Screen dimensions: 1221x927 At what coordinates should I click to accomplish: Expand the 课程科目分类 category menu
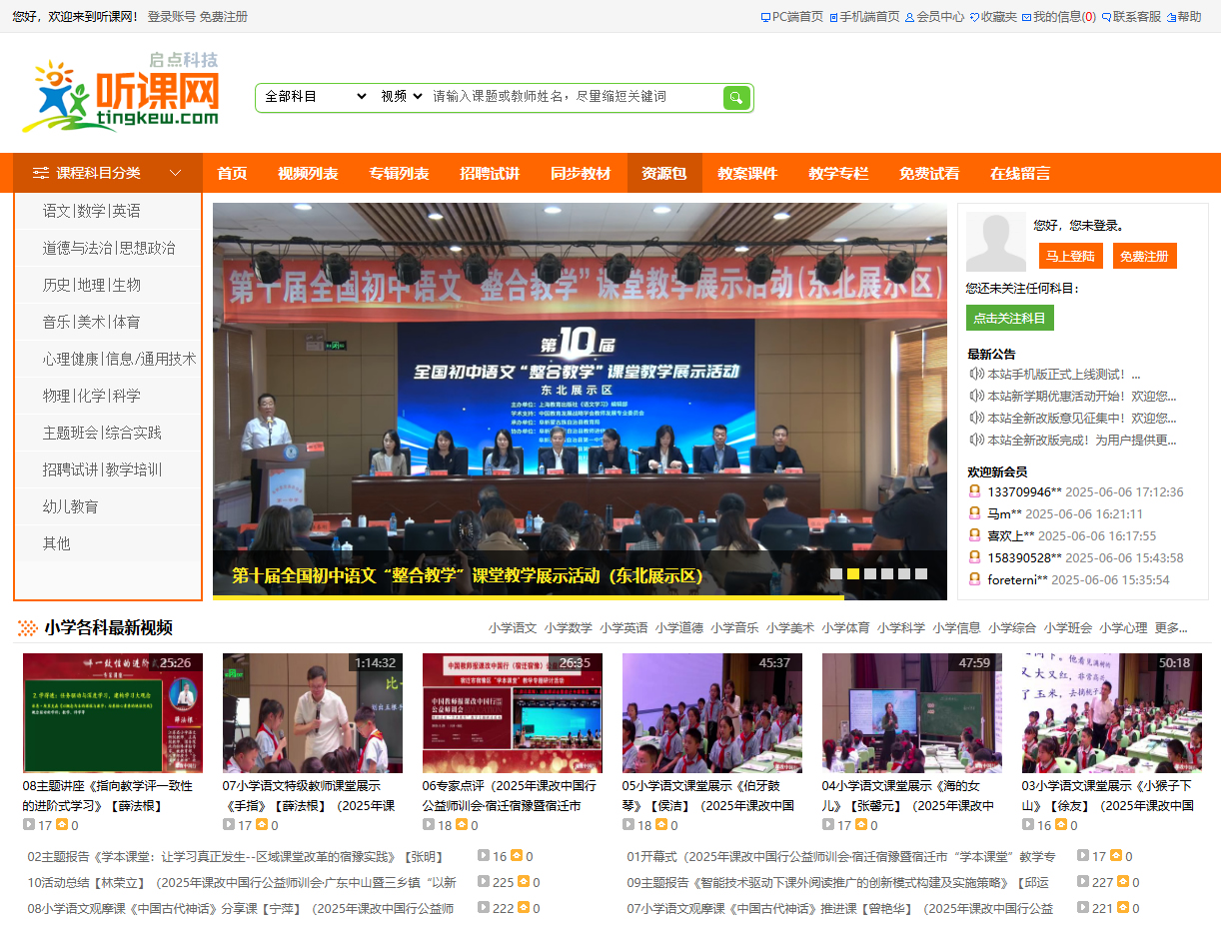[108, 173]
